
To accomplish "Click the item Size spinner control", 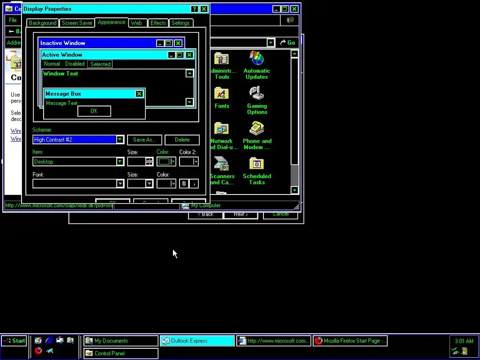I will [x=149, y=162].
